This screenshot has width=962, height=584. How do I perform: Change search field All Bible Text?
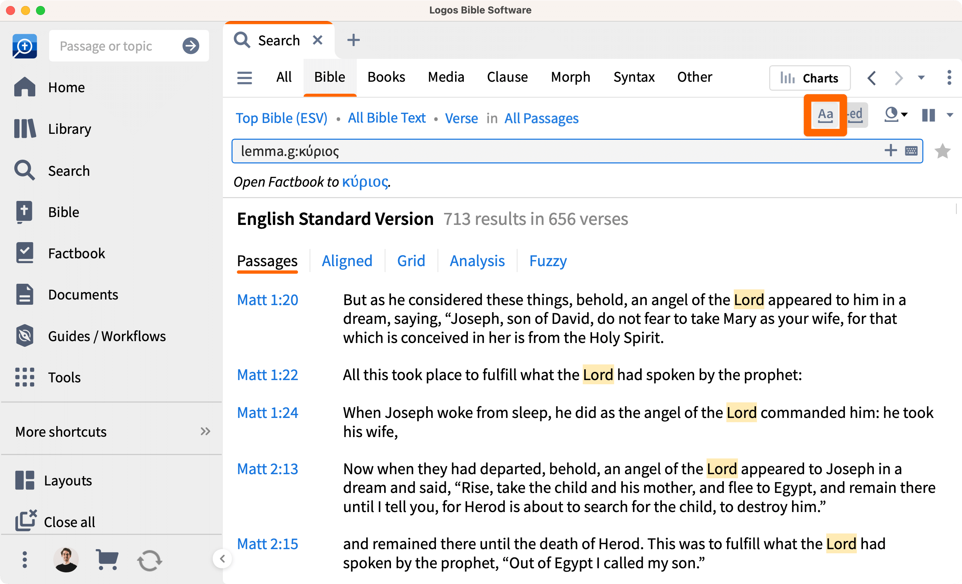(x=386, y=117)
